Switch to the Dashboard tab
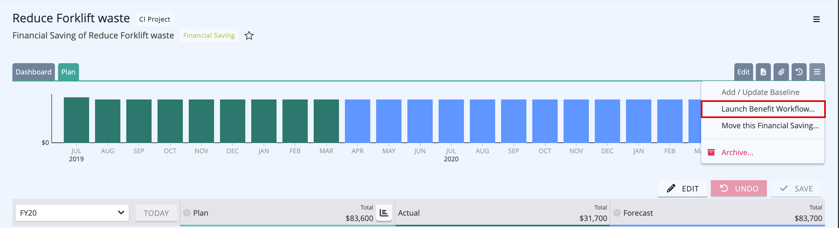Image resolution: width=839 pixels, height=228 pixels. [x=34, y=72]
